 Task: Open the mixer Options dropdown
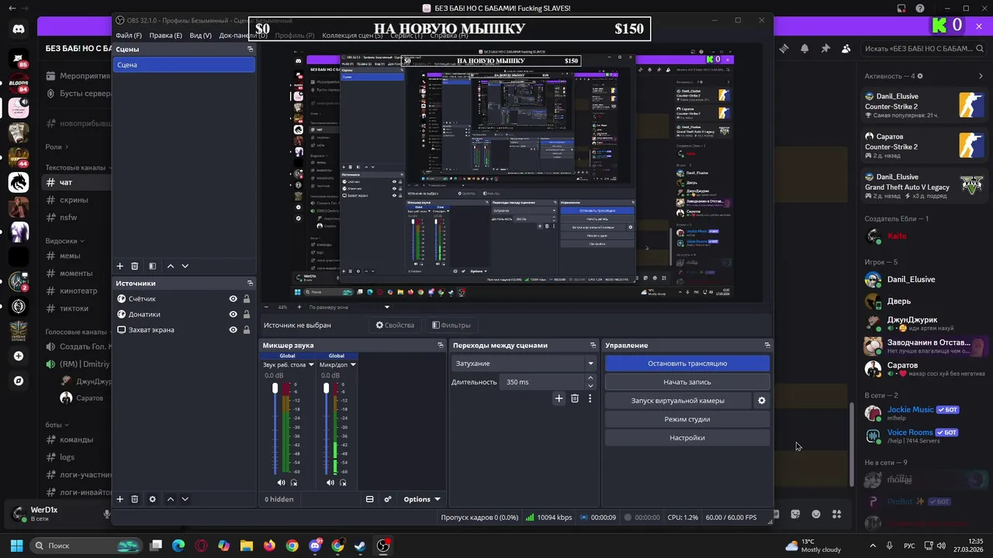click(x=421, y=499)
